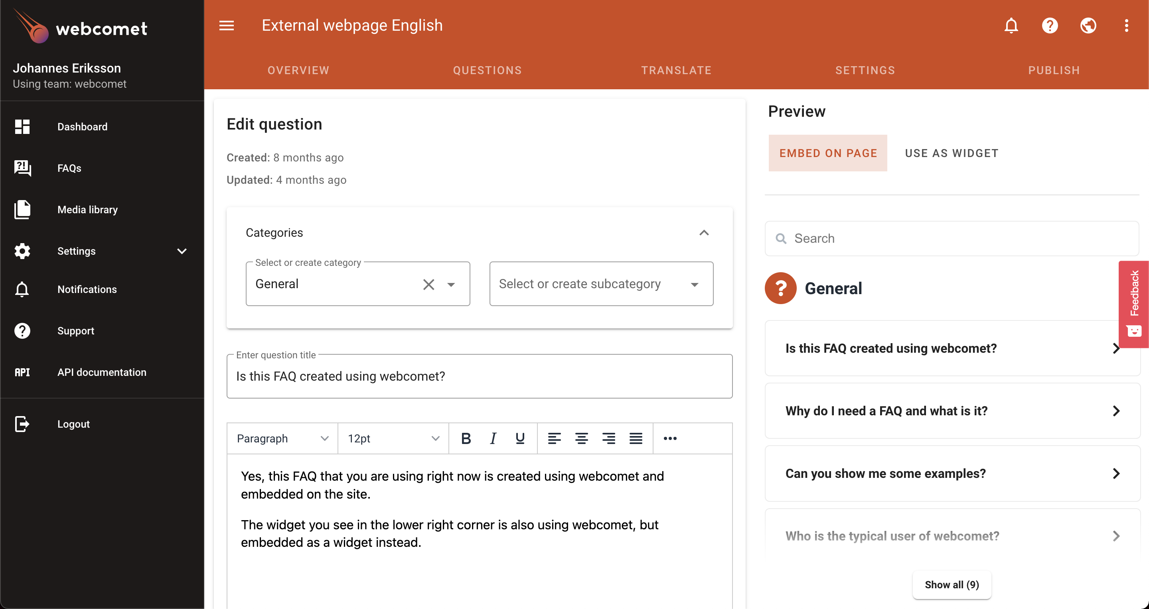Click the notification bell in top bar
This screenshot has height=609, width=1149.
pos(1011,26)
